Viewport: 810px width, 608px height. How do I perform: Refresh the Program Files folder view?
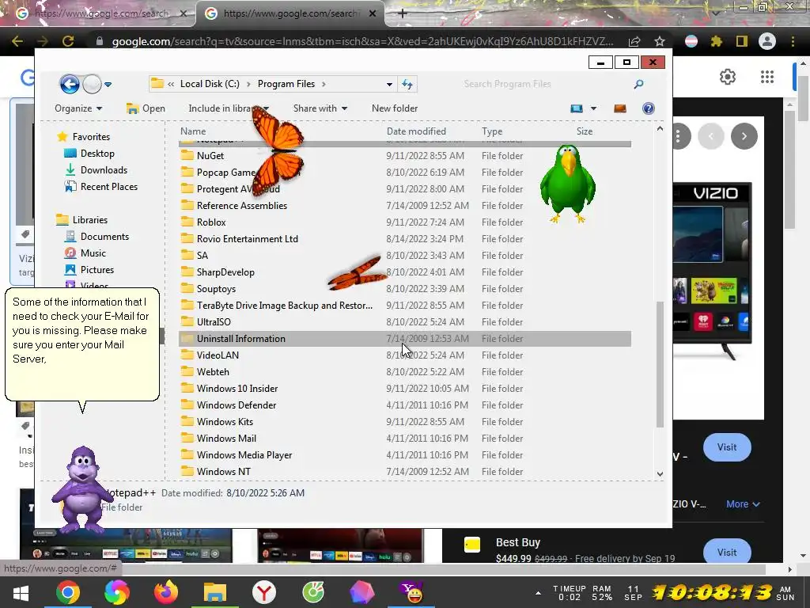click(407, 84)
